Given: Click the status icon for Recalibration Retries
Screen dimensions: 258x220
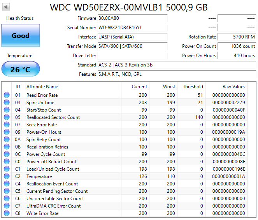Looking at the screenshot, I should pos(7,147).
